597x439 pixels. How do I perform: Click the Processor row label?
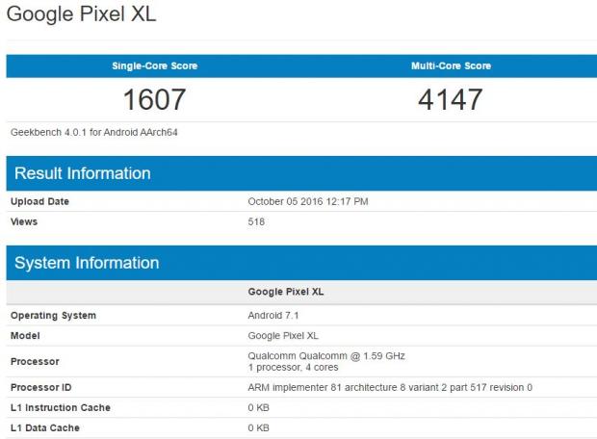point(35,361)
